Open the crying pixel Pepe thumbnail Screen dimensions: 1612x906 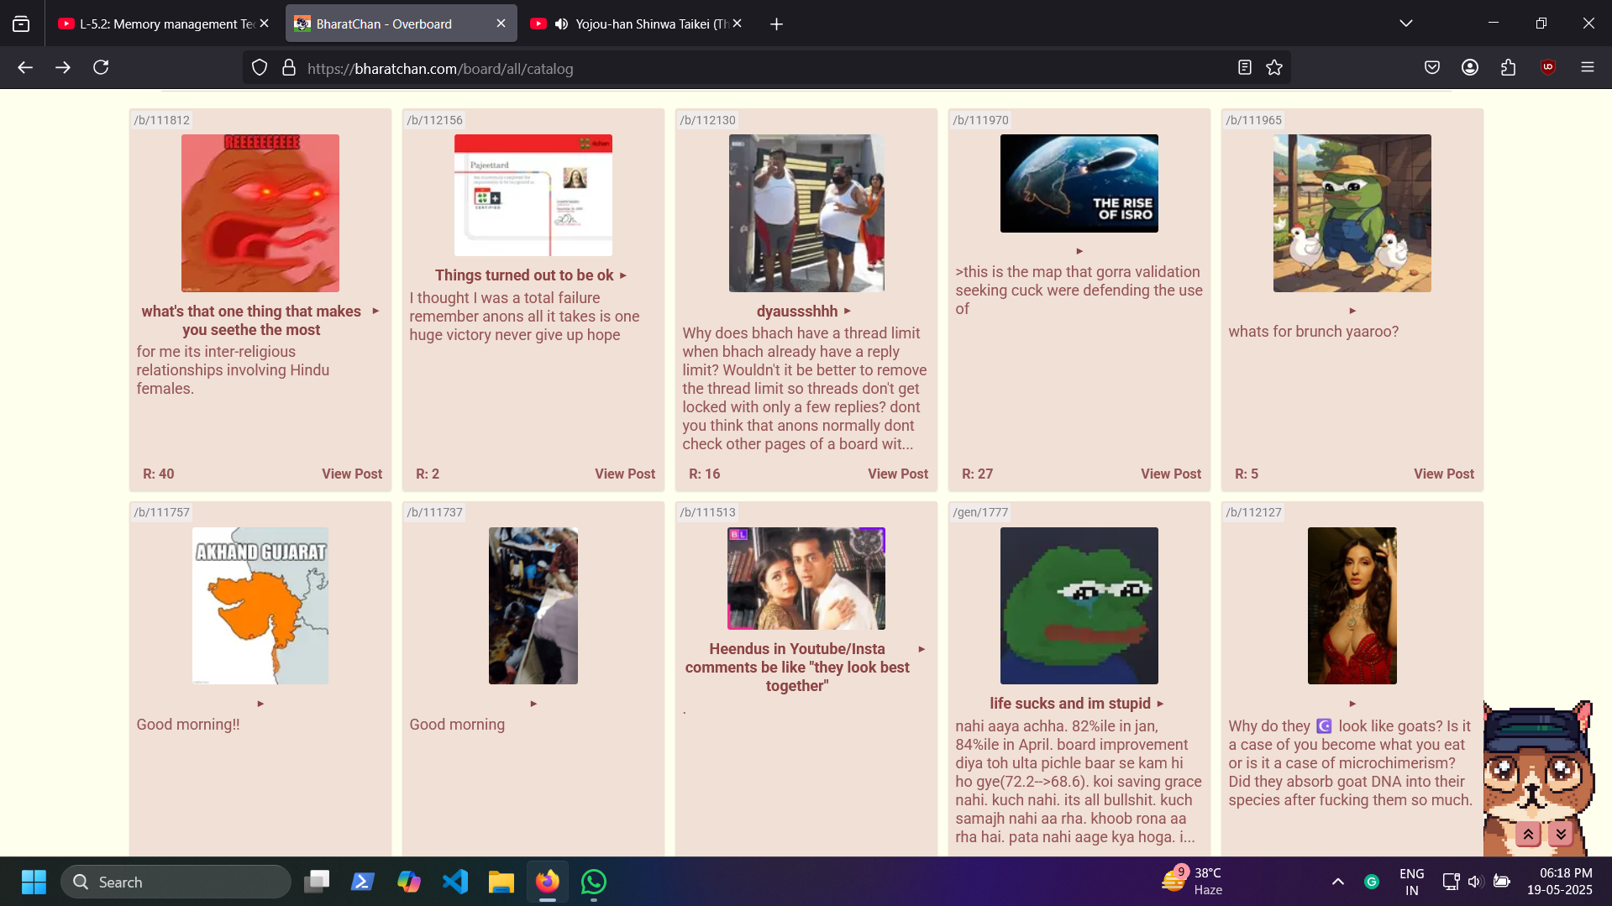click(x=1079, y=605)
